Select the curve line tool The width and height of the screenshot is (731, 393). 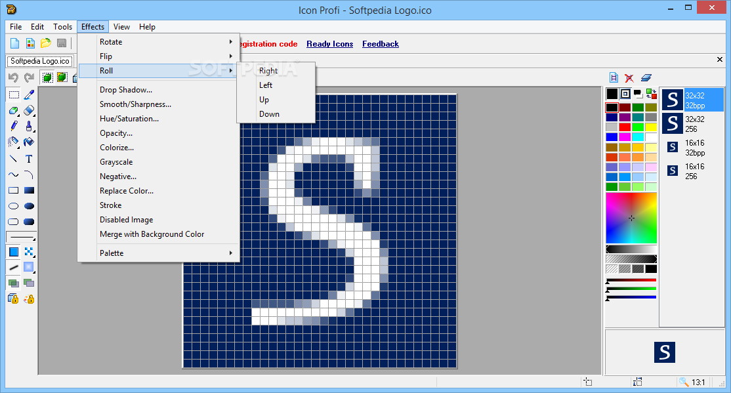14,175
